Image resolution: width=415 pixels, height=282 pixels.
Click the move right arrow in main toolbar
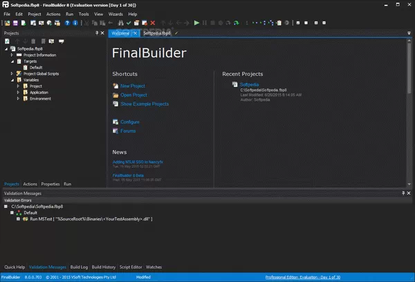tap(187, 23)
